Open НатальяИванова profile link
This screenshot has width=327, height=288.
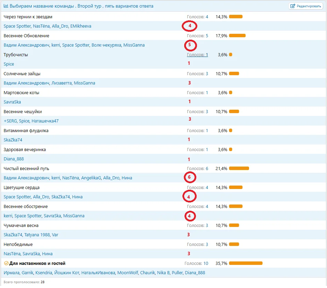tap(98, 273)
